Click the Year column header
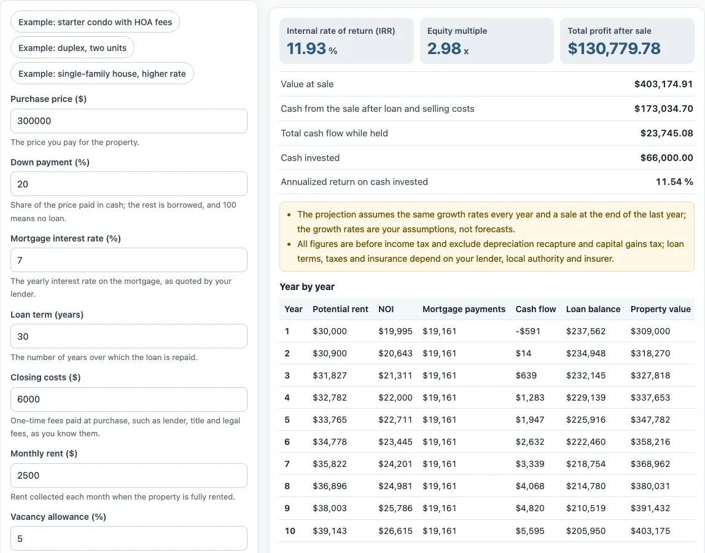Viewport: 705px width, 553px height. [x=293, y=309]
